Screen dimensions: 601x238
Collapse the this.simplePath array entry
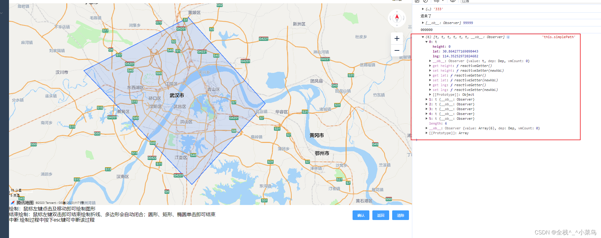423,37
